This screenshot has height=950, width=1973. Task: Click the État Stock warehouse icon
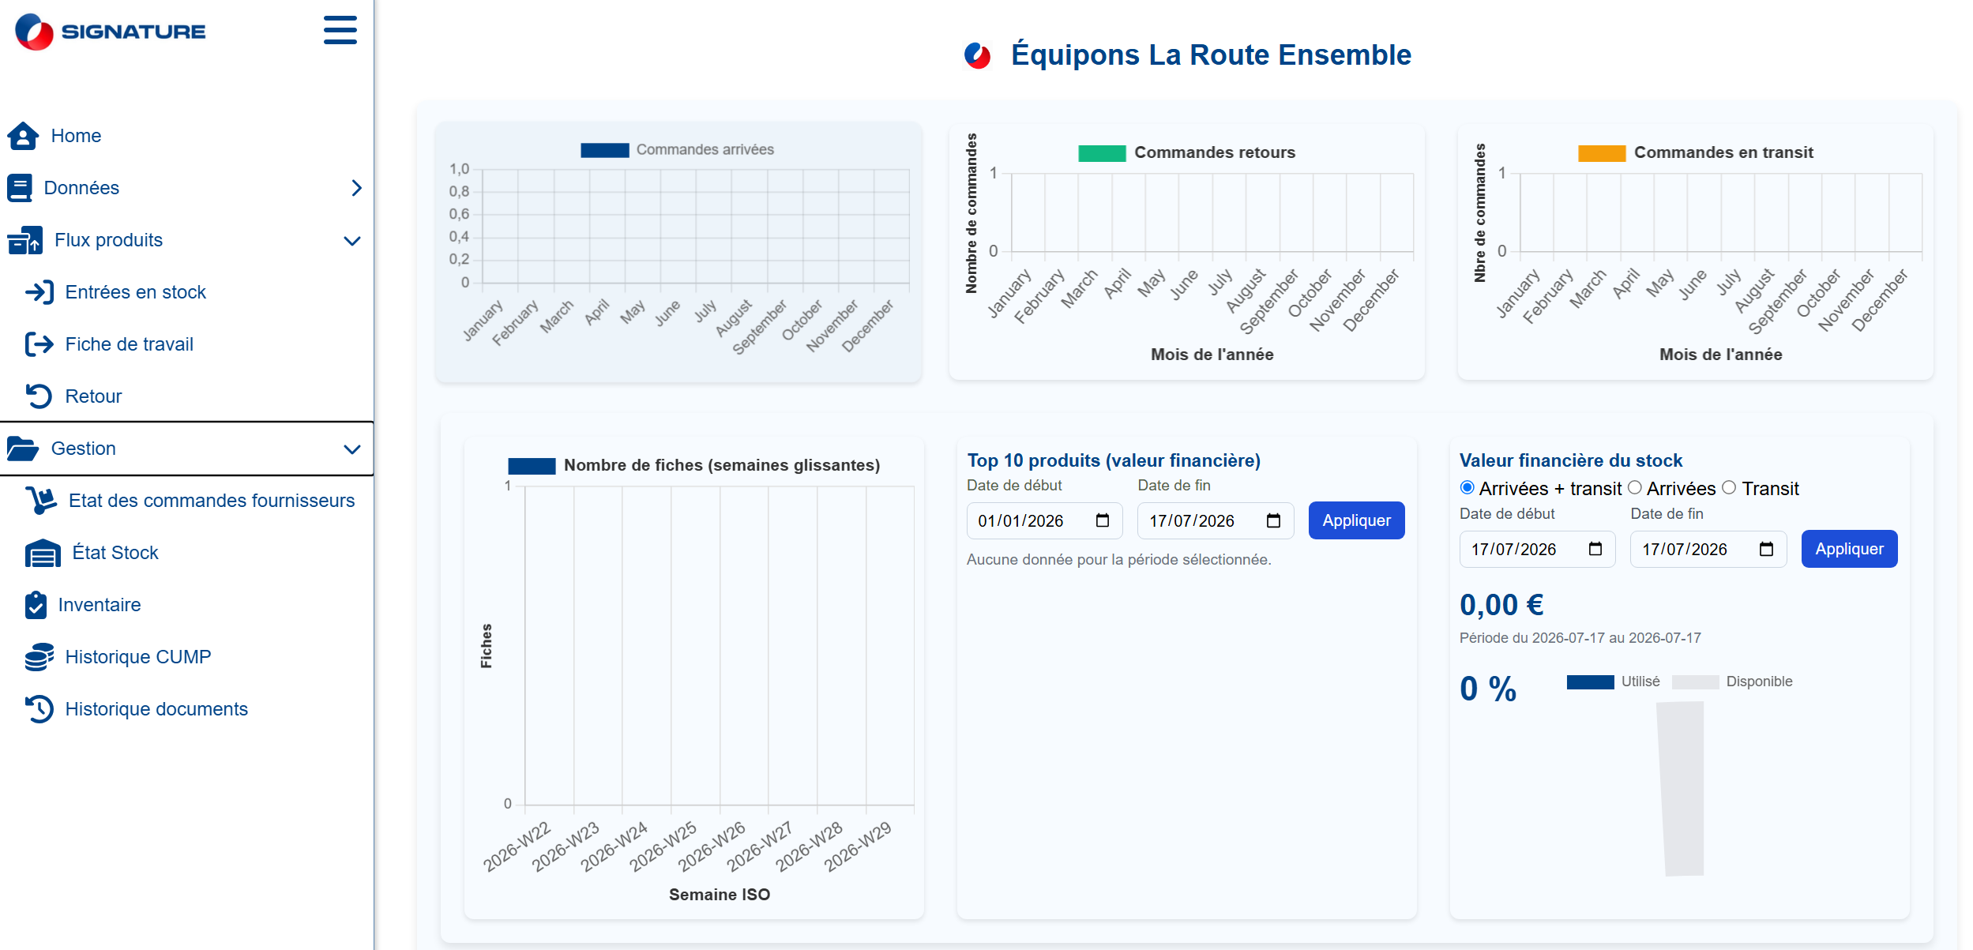coord(43,553)
